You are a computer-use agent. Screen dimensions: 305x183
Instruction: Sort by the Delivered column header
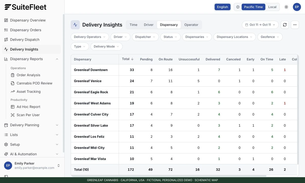point(213,59)
